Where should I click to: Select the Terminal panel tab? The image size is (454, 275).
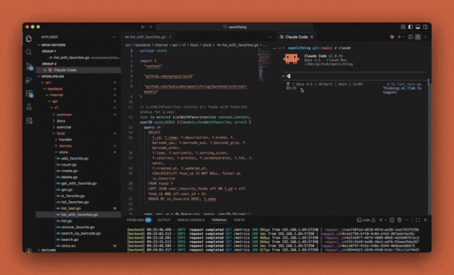(219, 220)
